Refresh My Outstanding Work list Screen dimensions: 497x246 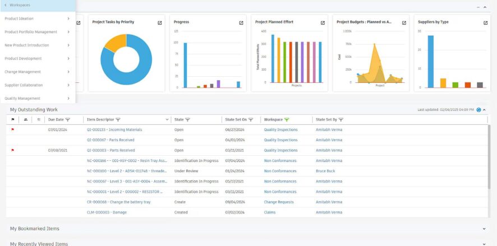478,110
